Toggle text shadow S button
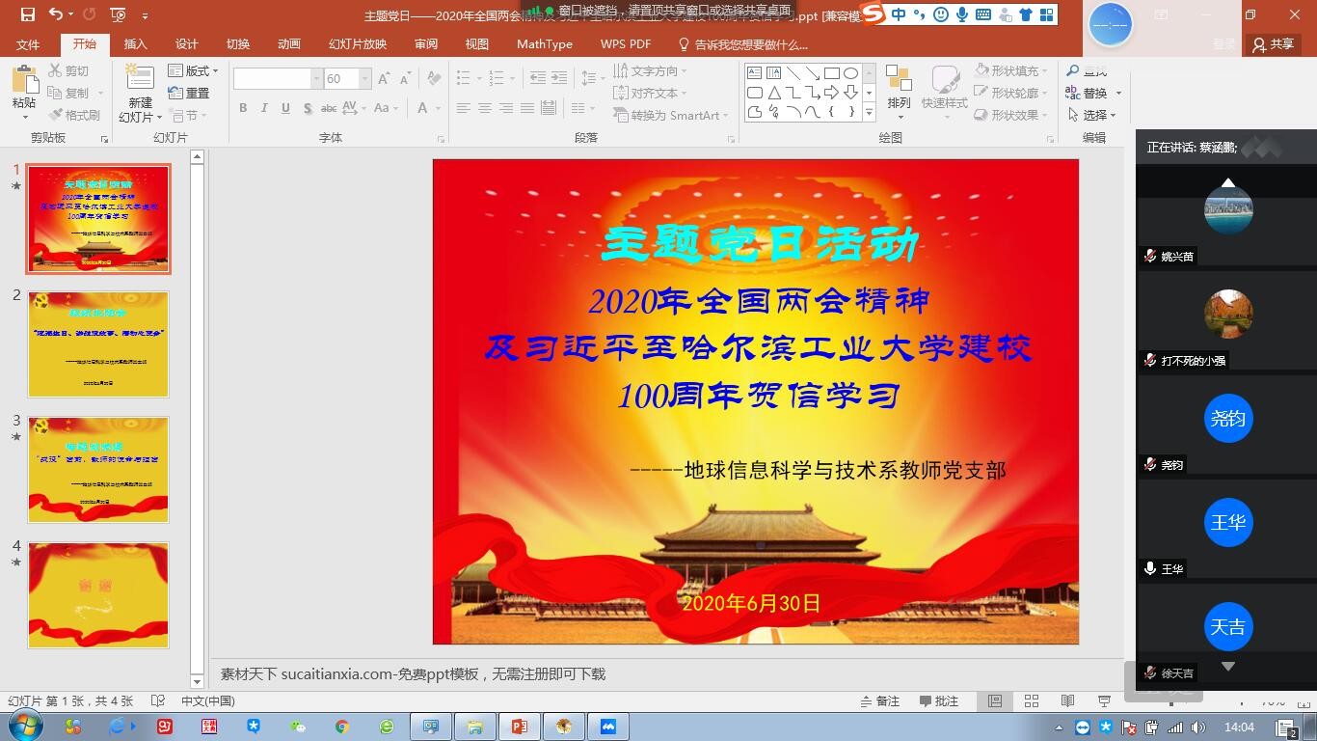Screen dimensions: 1317x741 click(x=307, y=108)
